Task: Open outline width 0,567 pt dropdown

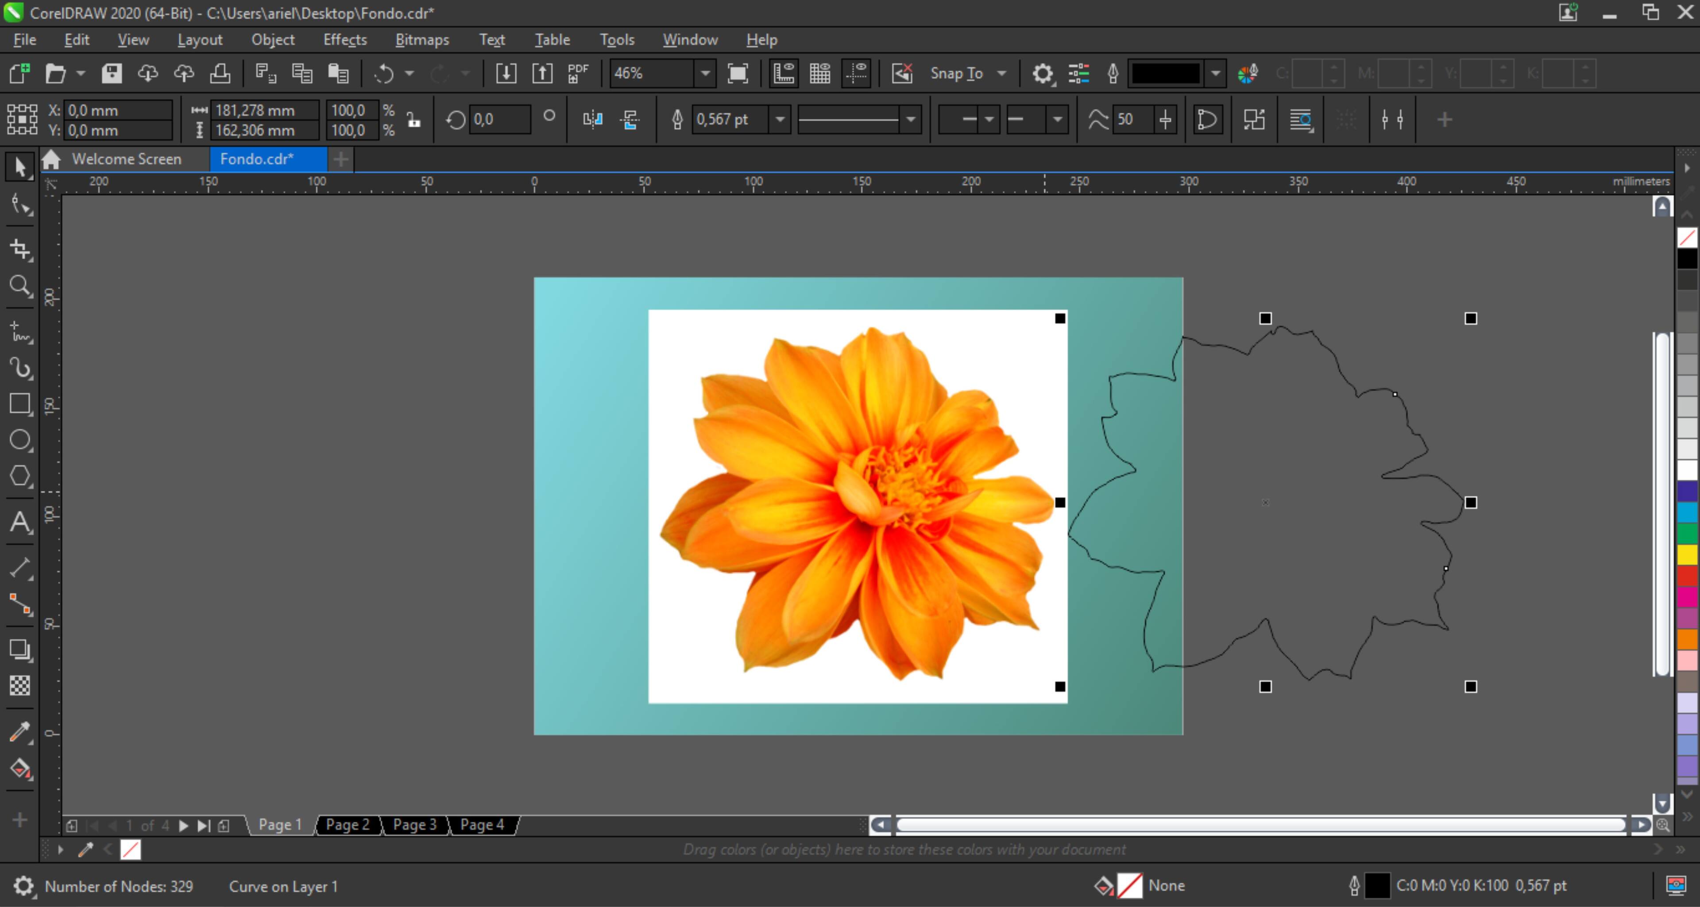Action: coord(780,119)
